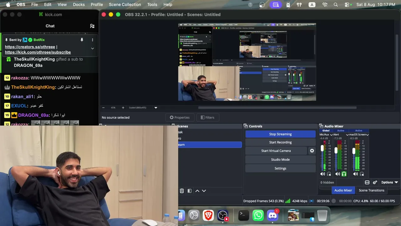Open Scene Collection menu
Image resolution: width=401 pixels, height=226 pixels.
tap(125, 5)
